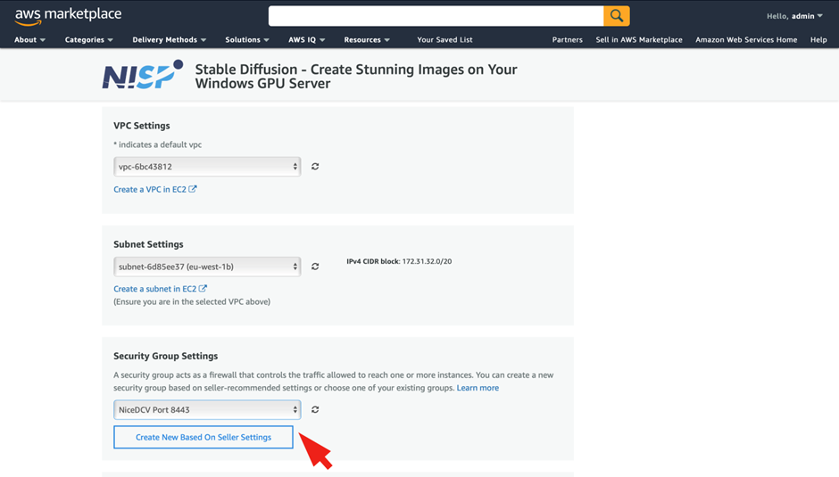Visit Amazon Web Services Home
This screenshot has width=839, height=477.
(746, 39)
